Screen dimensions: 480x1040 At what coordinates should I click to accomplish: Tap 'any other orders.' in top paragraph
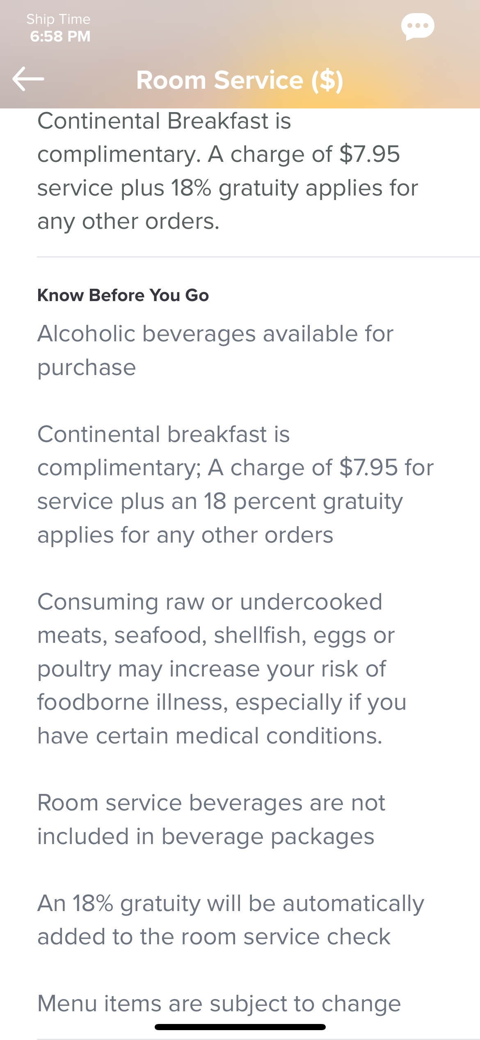(x=128, y=222)
